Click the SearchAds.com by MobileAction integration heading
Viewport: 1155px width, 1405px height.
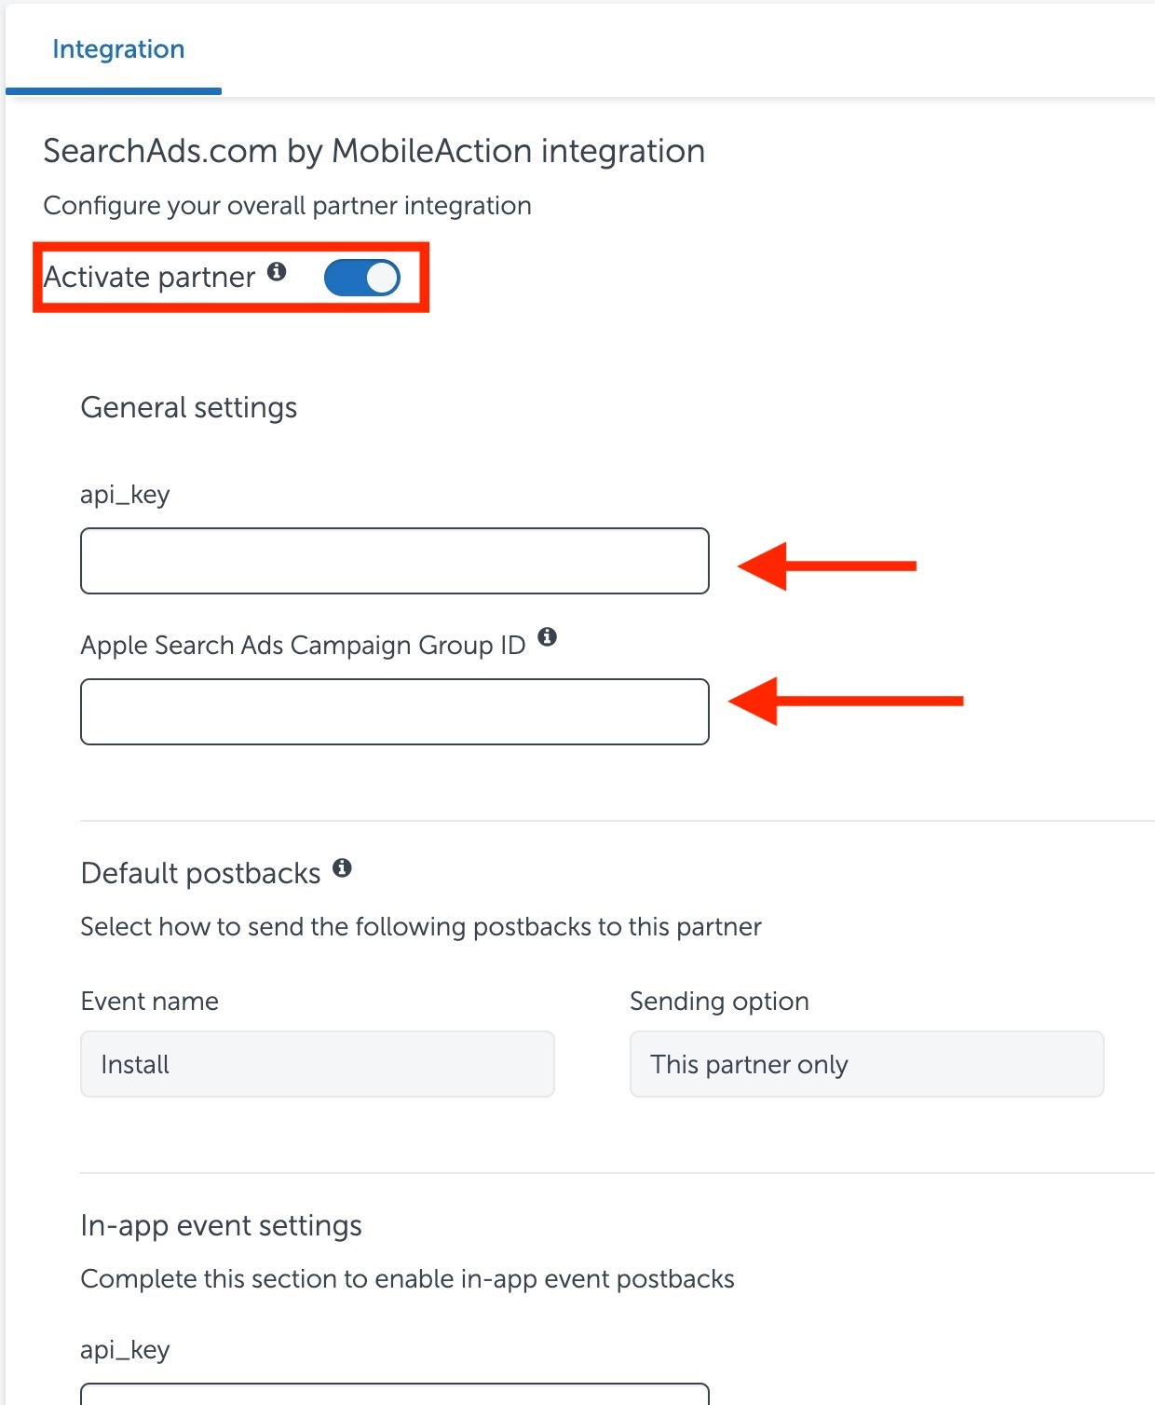point(373,150)
